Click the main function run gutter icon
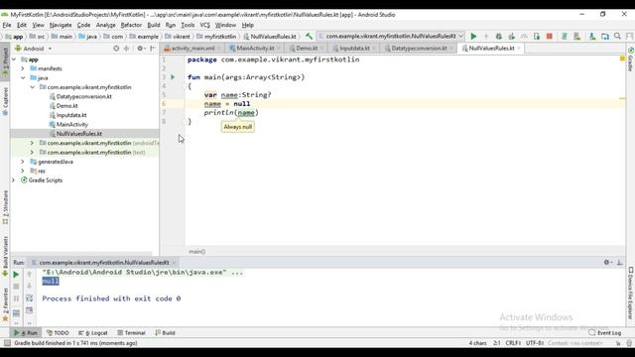Viewport: 635px width, 357px height. [x=173, y=77]
